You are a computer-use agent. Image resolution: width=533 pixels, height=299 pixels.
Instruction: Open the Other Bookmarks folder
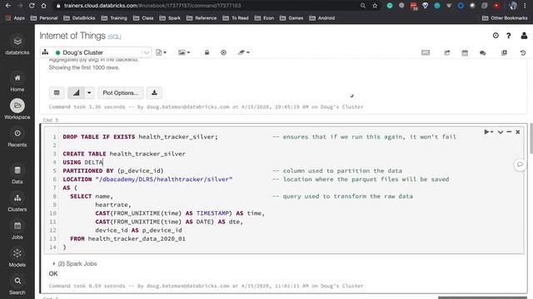pyautogui.click(x=505, y=18)
